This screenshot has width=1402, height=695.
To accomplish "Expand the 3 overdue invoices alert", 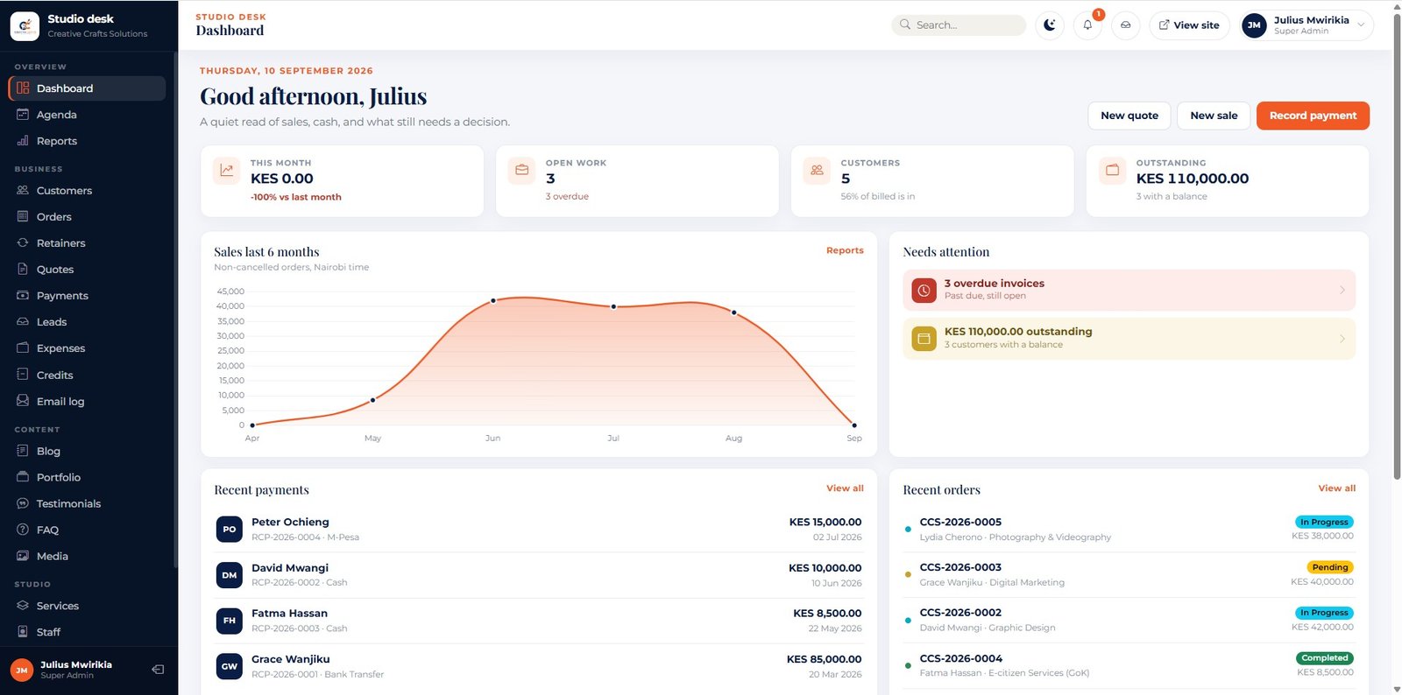I will tap(1129, 290).
